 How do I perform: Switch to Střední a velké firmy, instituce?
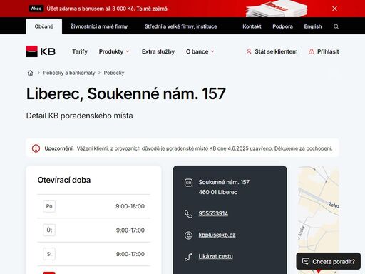[180, 26]
